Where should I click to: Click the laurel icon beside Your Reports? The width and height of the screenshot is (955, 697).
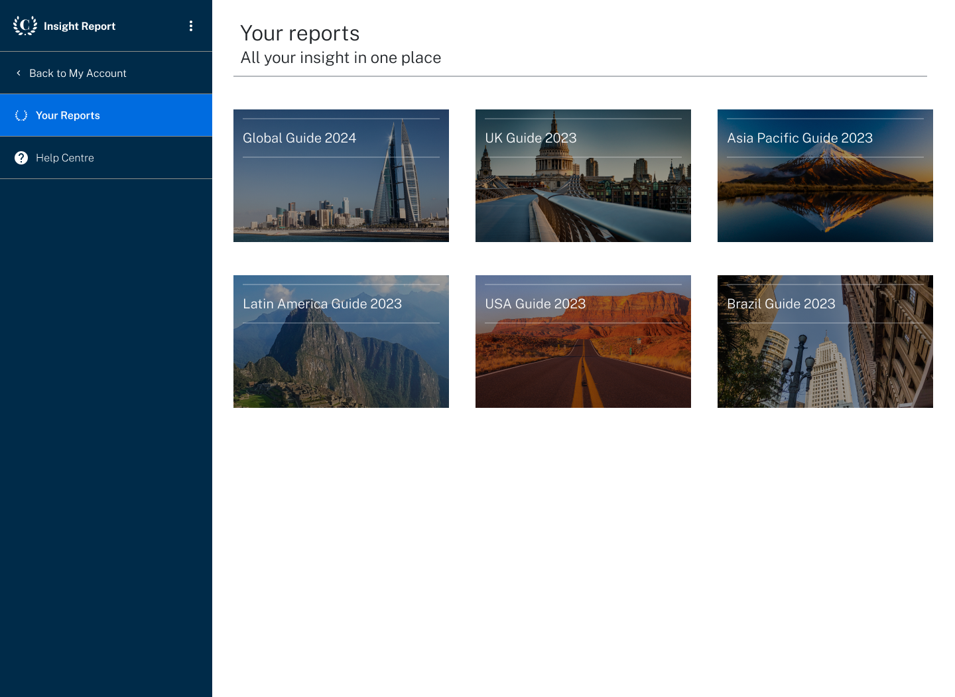pyautogui.click(x=21, y=115)
